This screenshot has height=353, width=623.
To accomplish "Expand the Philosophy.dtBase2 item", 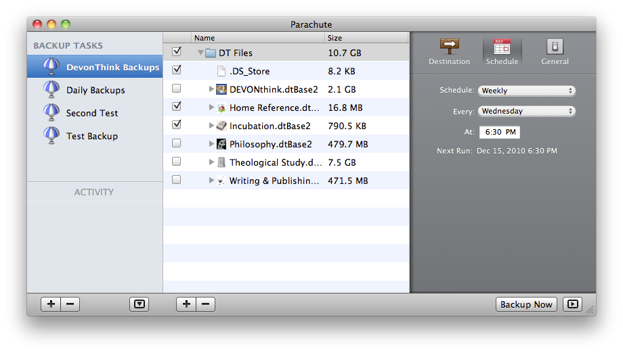I will coord(211,144).
